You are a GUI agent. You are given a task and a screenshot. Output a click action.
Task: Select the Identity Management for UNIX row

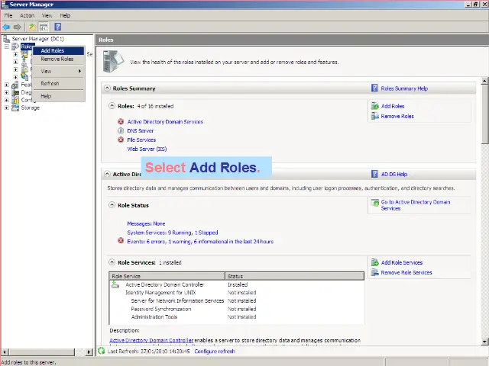click(237, 293)
